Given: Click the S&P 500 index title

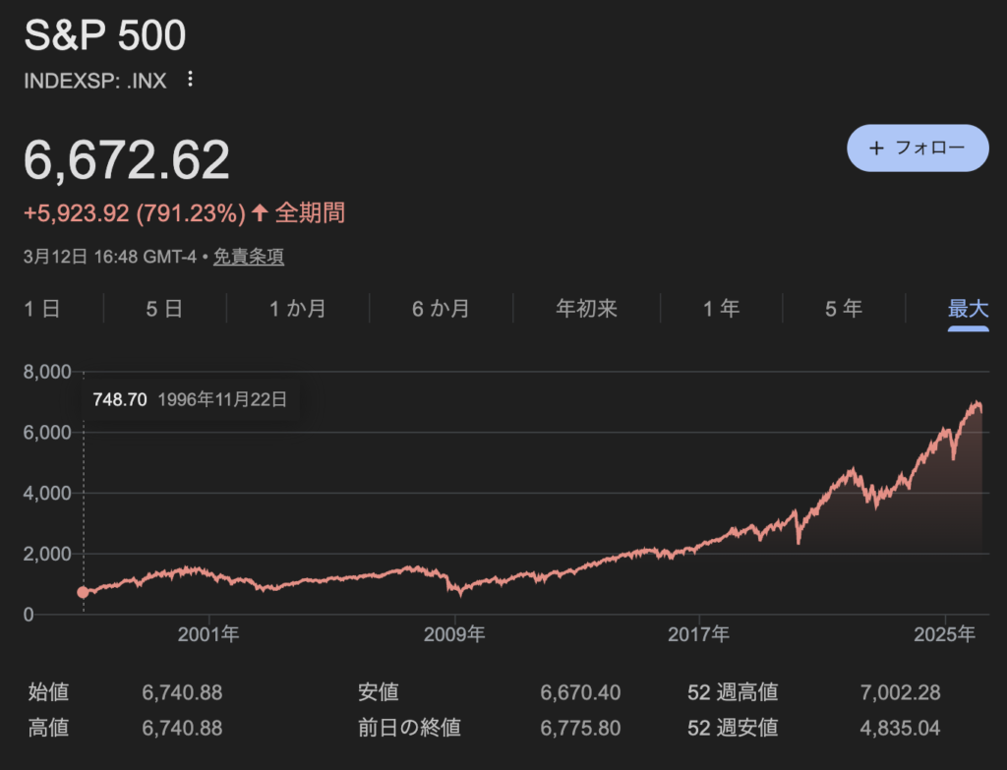Looking at the screenshot, I should (x=104, y=36).
